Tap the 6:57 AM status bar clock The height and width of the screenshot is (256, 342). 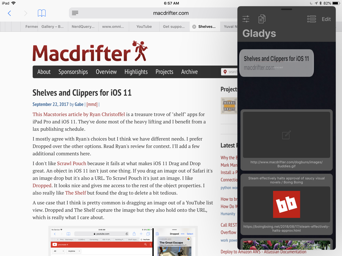point(171,3)
